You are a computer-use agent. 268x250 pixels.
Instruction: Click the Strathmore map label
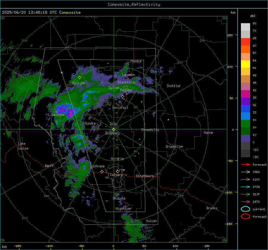pos(145,176)
